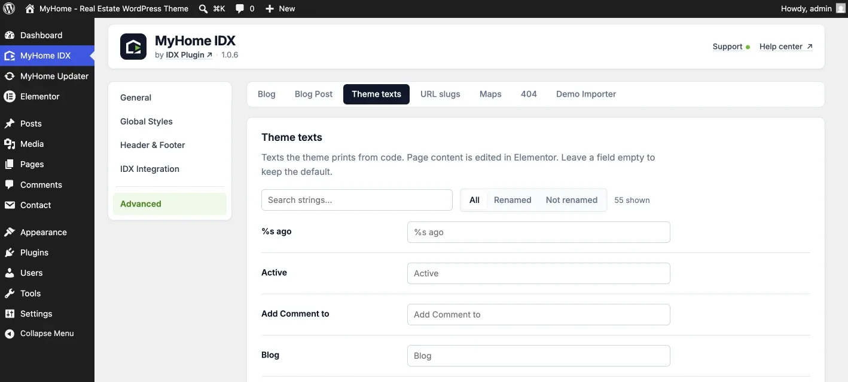Click the MyHome IDX sidebar icon
Viewport: 848px width, 382px height.
point(10,56)
